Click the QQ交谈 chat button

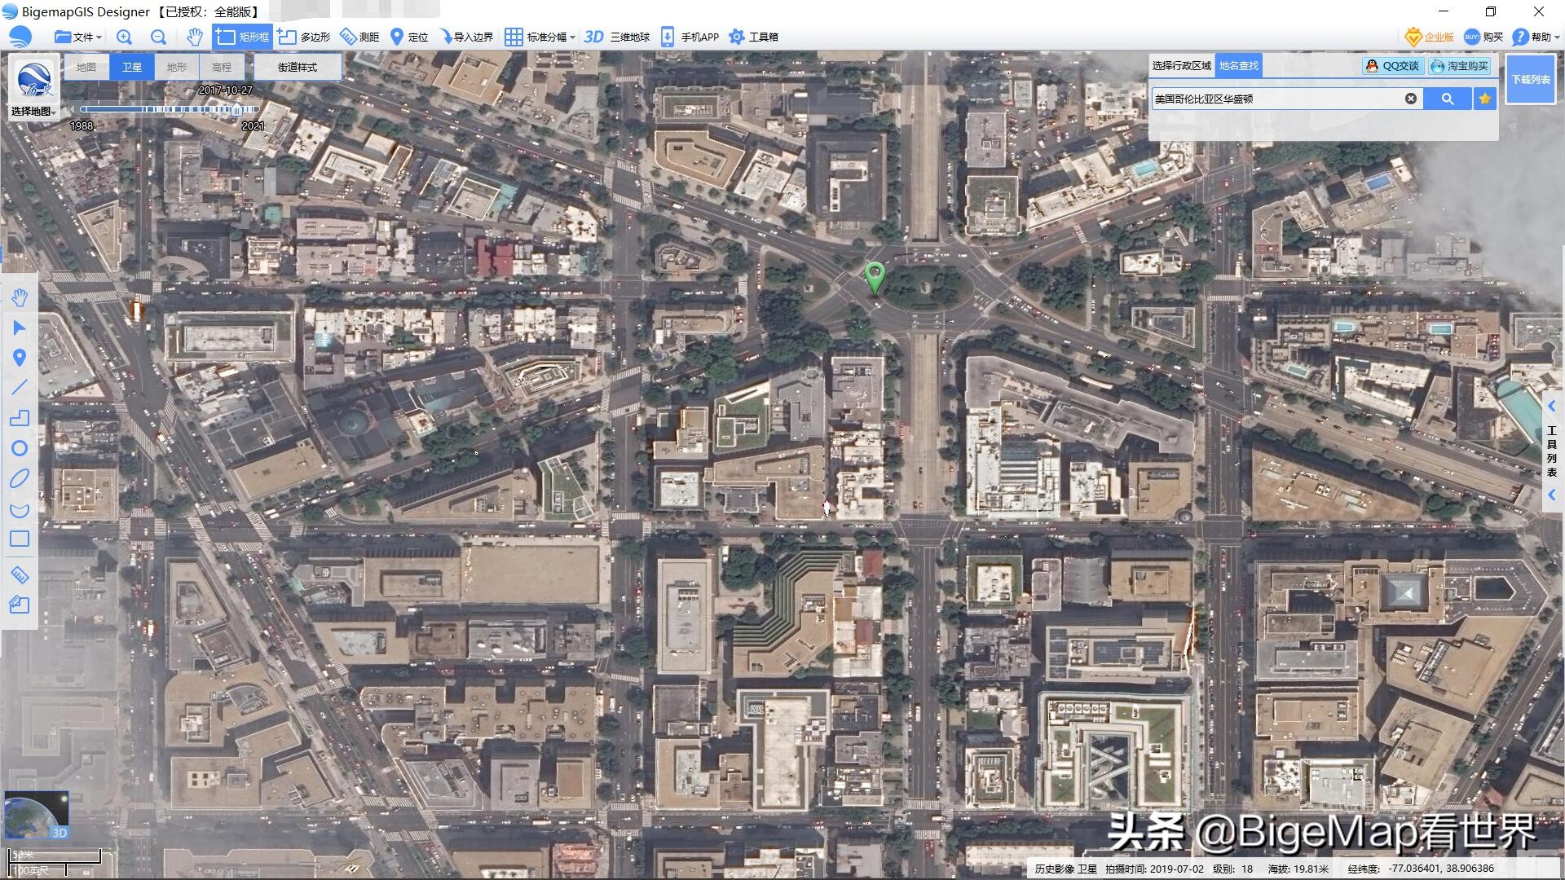pyautogui.click(x=1392, y=66)
